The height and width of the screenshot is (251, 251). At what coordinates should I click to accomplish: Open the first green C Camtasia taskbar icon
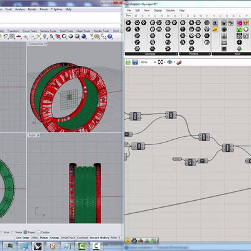[82, 246]
